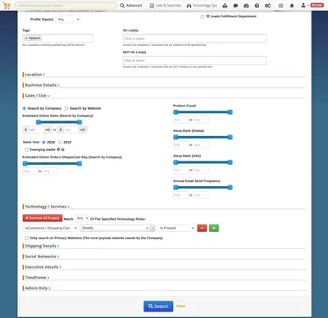This screenshot has width=328, height=318.
Task: Open Lists & Searches menu
Action: pos(166,6)
